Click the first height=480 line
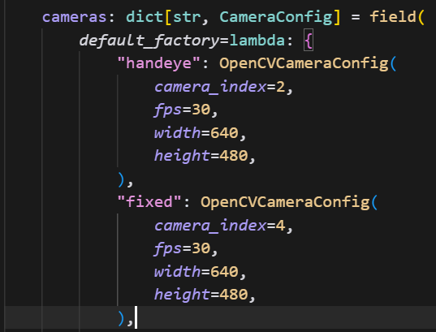This screenshot has width=436, height=332. 205,156
